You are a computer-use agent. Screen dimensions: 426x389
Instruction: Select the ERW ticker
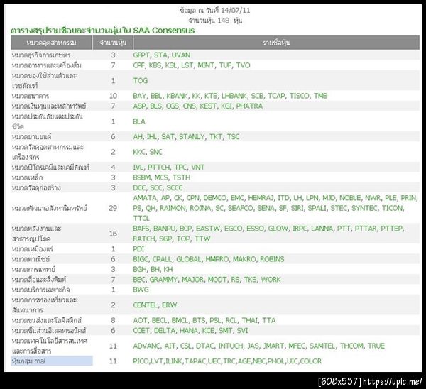(169, 305)
